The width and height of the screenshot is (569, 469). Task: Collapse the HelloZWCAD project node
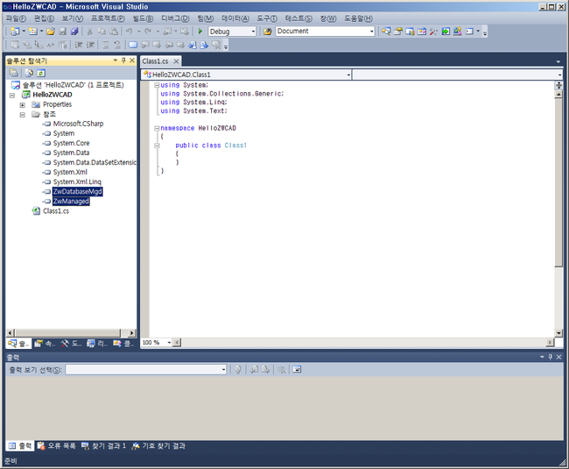[x=12, y=96]
